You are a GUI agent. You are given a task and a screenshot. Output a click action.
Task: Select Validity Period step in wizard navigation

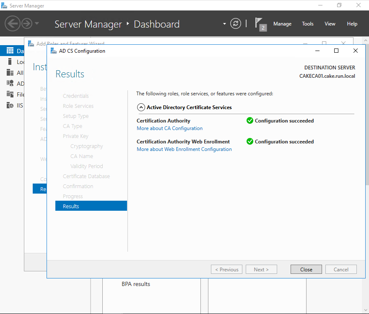tap(87, 166)
